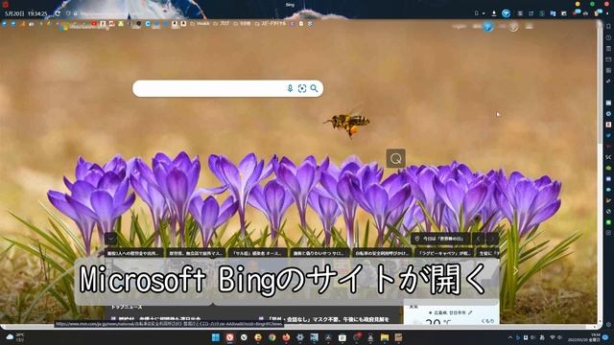The width and height of the screenshot is (614, 345).
Task: Edit the weather location with the pencil icon
Action: 470,312
